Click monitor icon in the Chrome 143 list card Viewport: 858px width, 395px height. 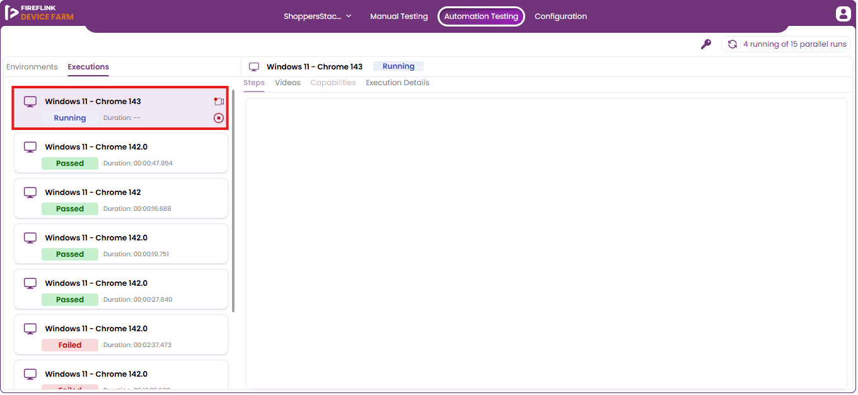30,102
